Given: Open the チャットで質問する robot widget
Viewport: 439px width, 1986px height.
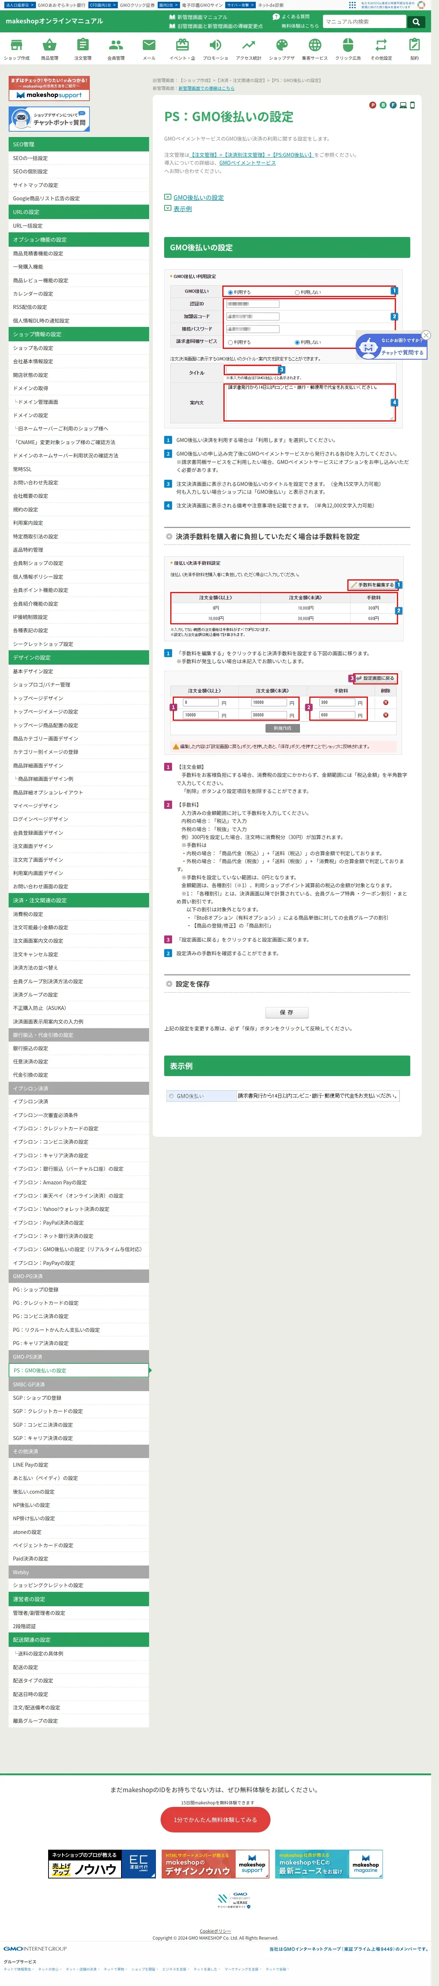Looking at the screenshot, I should [391, 347].
